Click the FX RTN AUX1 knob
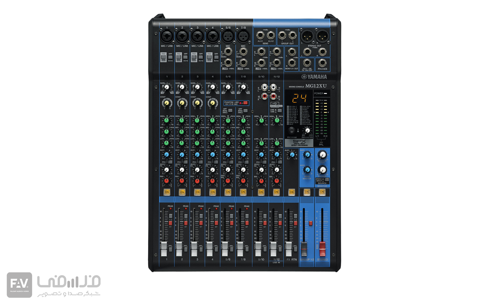 point(292,155)
